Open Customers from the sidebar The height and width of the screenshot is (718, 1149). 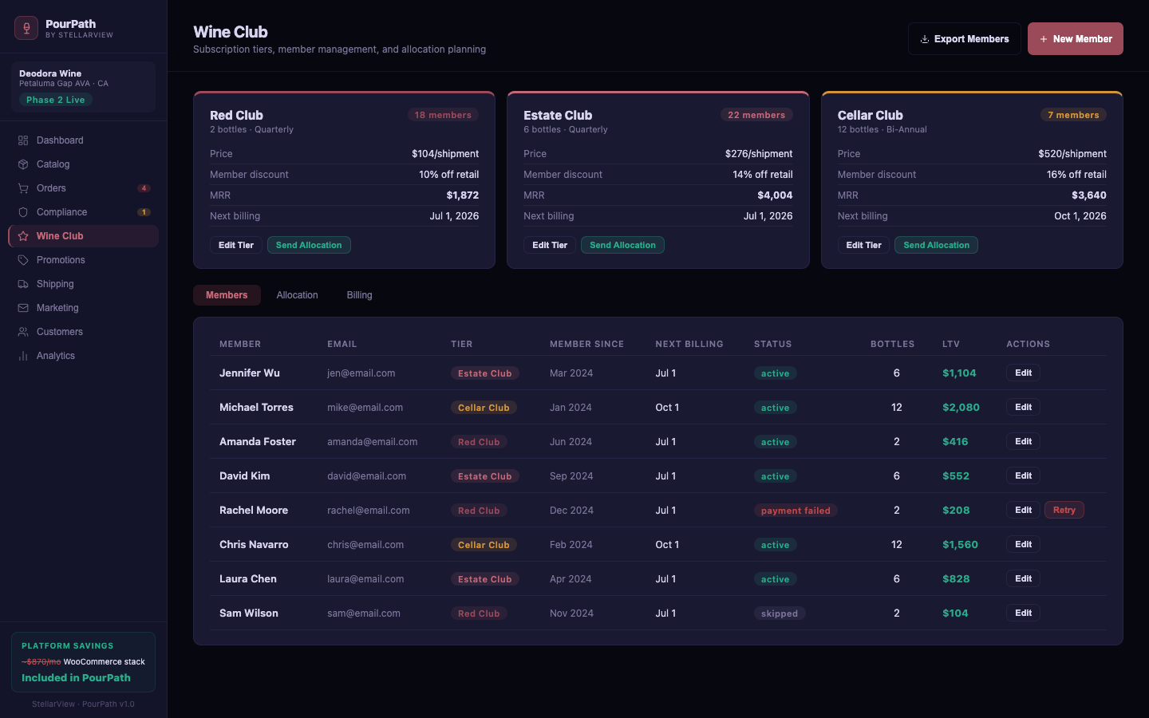click(59, 332)
